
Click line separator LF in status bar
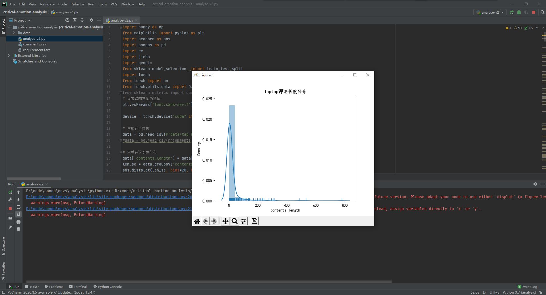click(x=484, y=292)
